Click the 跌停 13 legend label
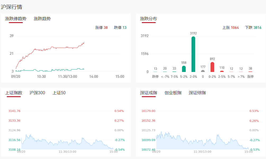 pos(120,28)
